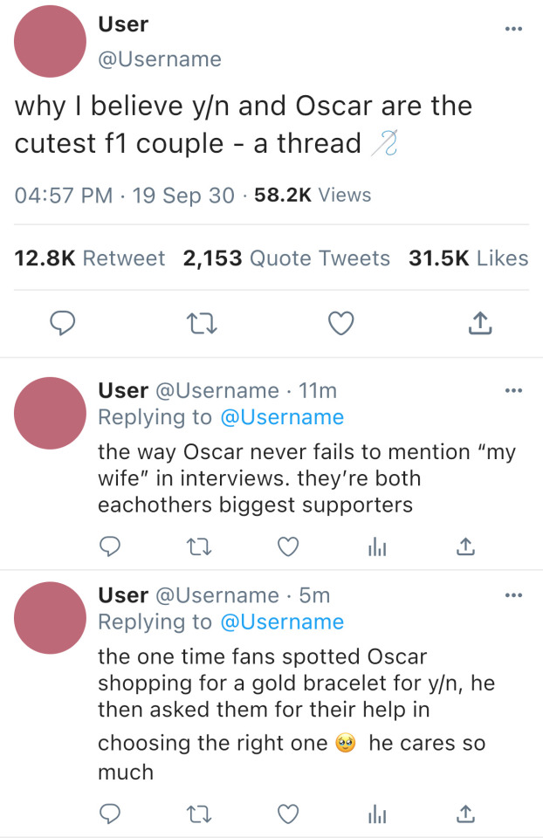
Task: Share the 11m reply tweet
Action: (465, 546)
